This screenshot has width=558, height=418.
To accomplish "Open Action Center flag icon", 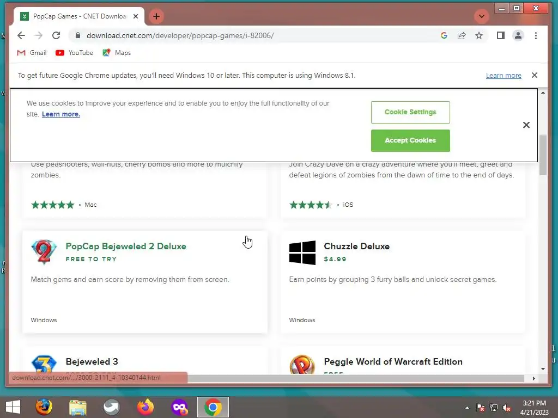I will pyautogui.click(x=480, y=408).
